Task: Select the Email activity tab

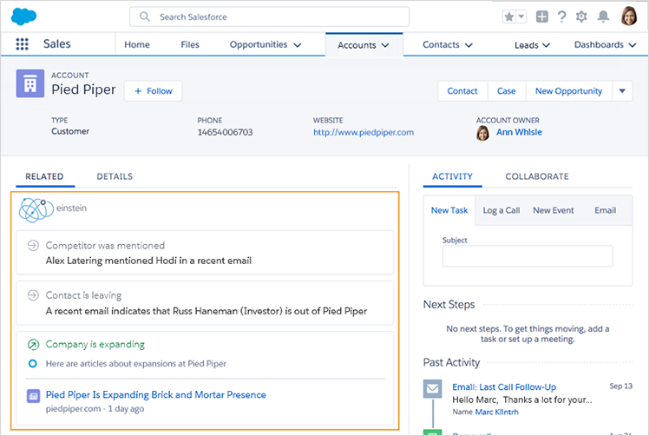Action: point(605,210)
